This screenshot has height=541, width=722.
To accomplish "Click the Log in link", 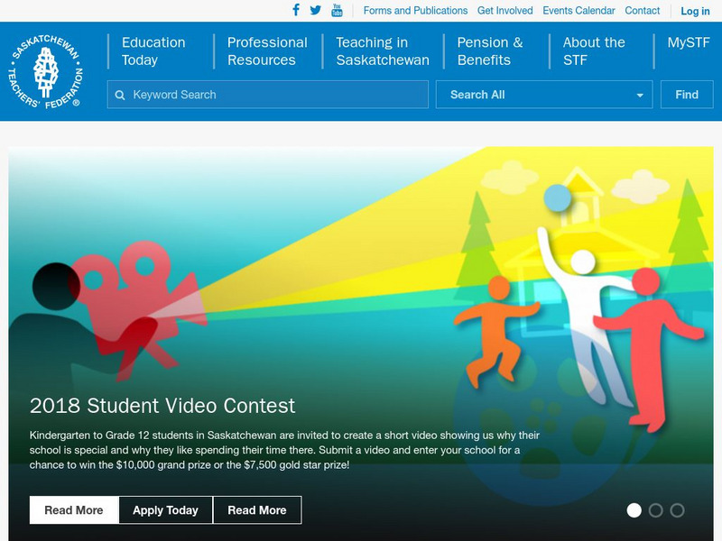I will 695,11.
